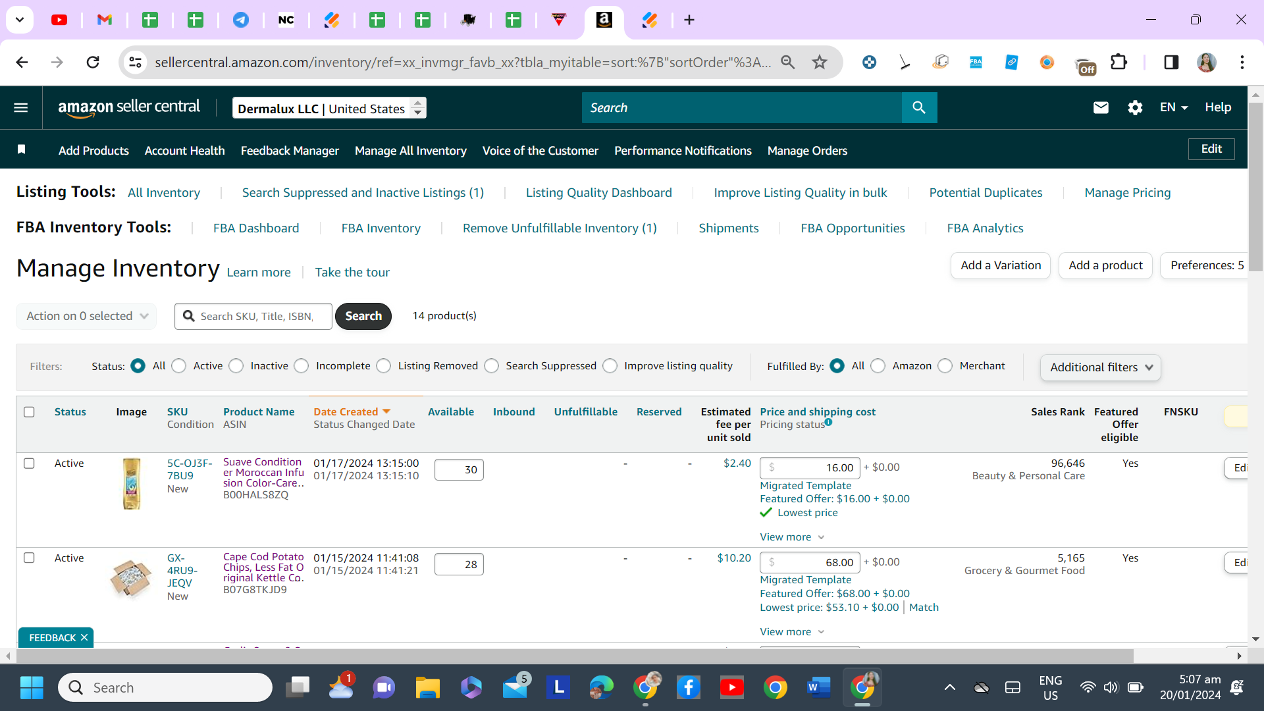Screen dimensions: 1264x711
Task: Open the Seller Central hamburger menu
Action: click(21, 107)
